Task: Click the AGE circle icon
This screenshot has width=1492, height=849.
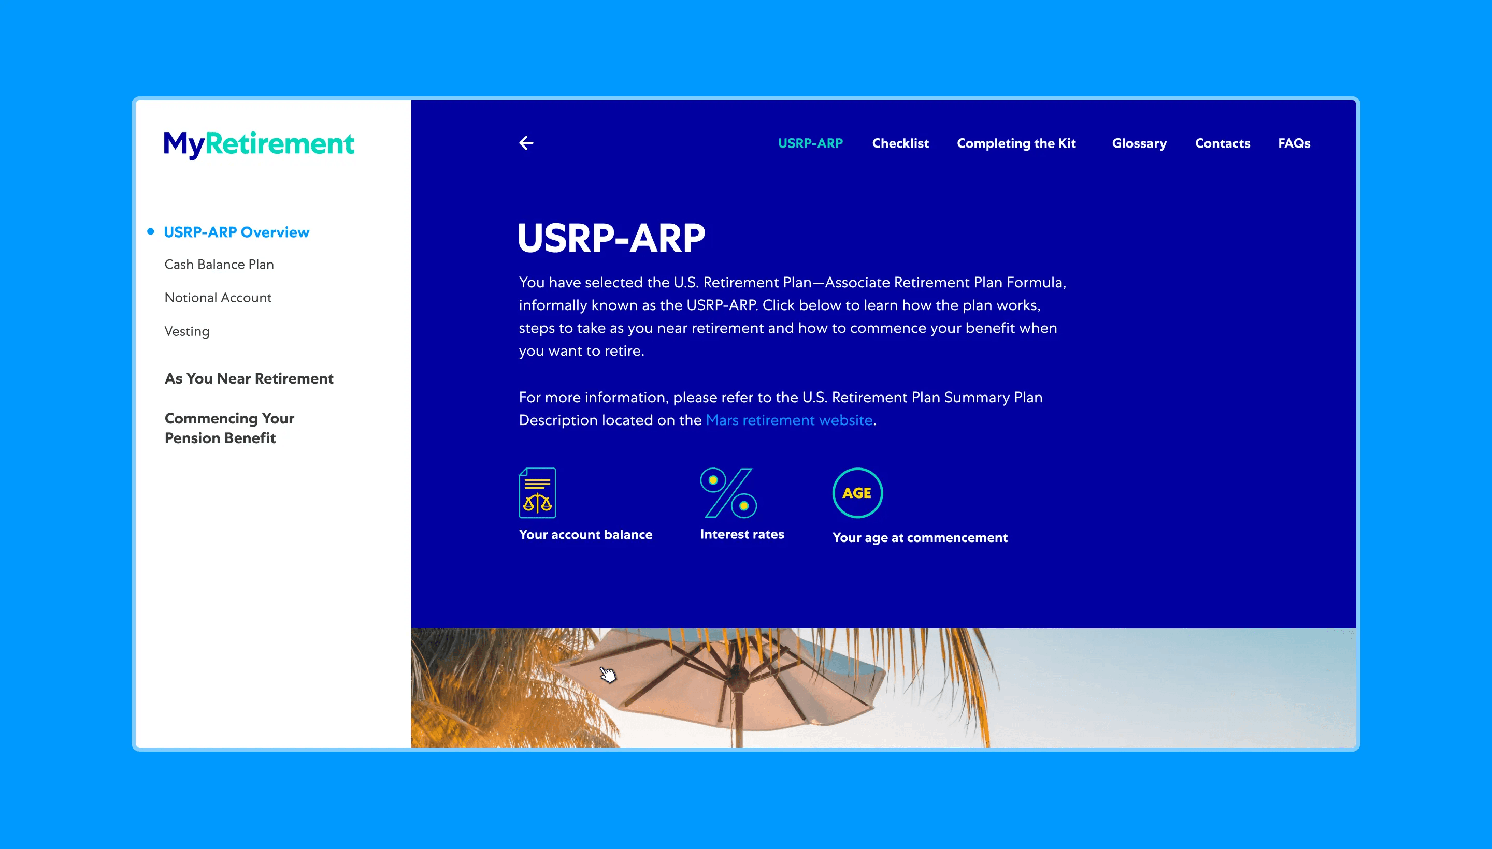Action: click(x=856, y=493)
